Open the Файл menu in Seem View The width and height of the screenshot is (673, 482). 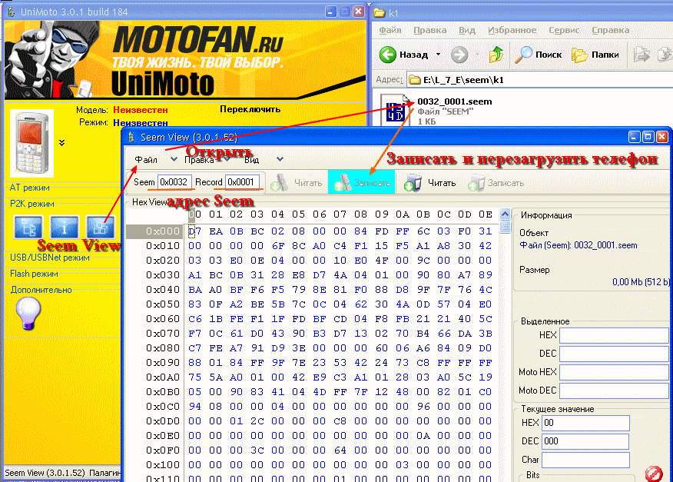(146, 160)
